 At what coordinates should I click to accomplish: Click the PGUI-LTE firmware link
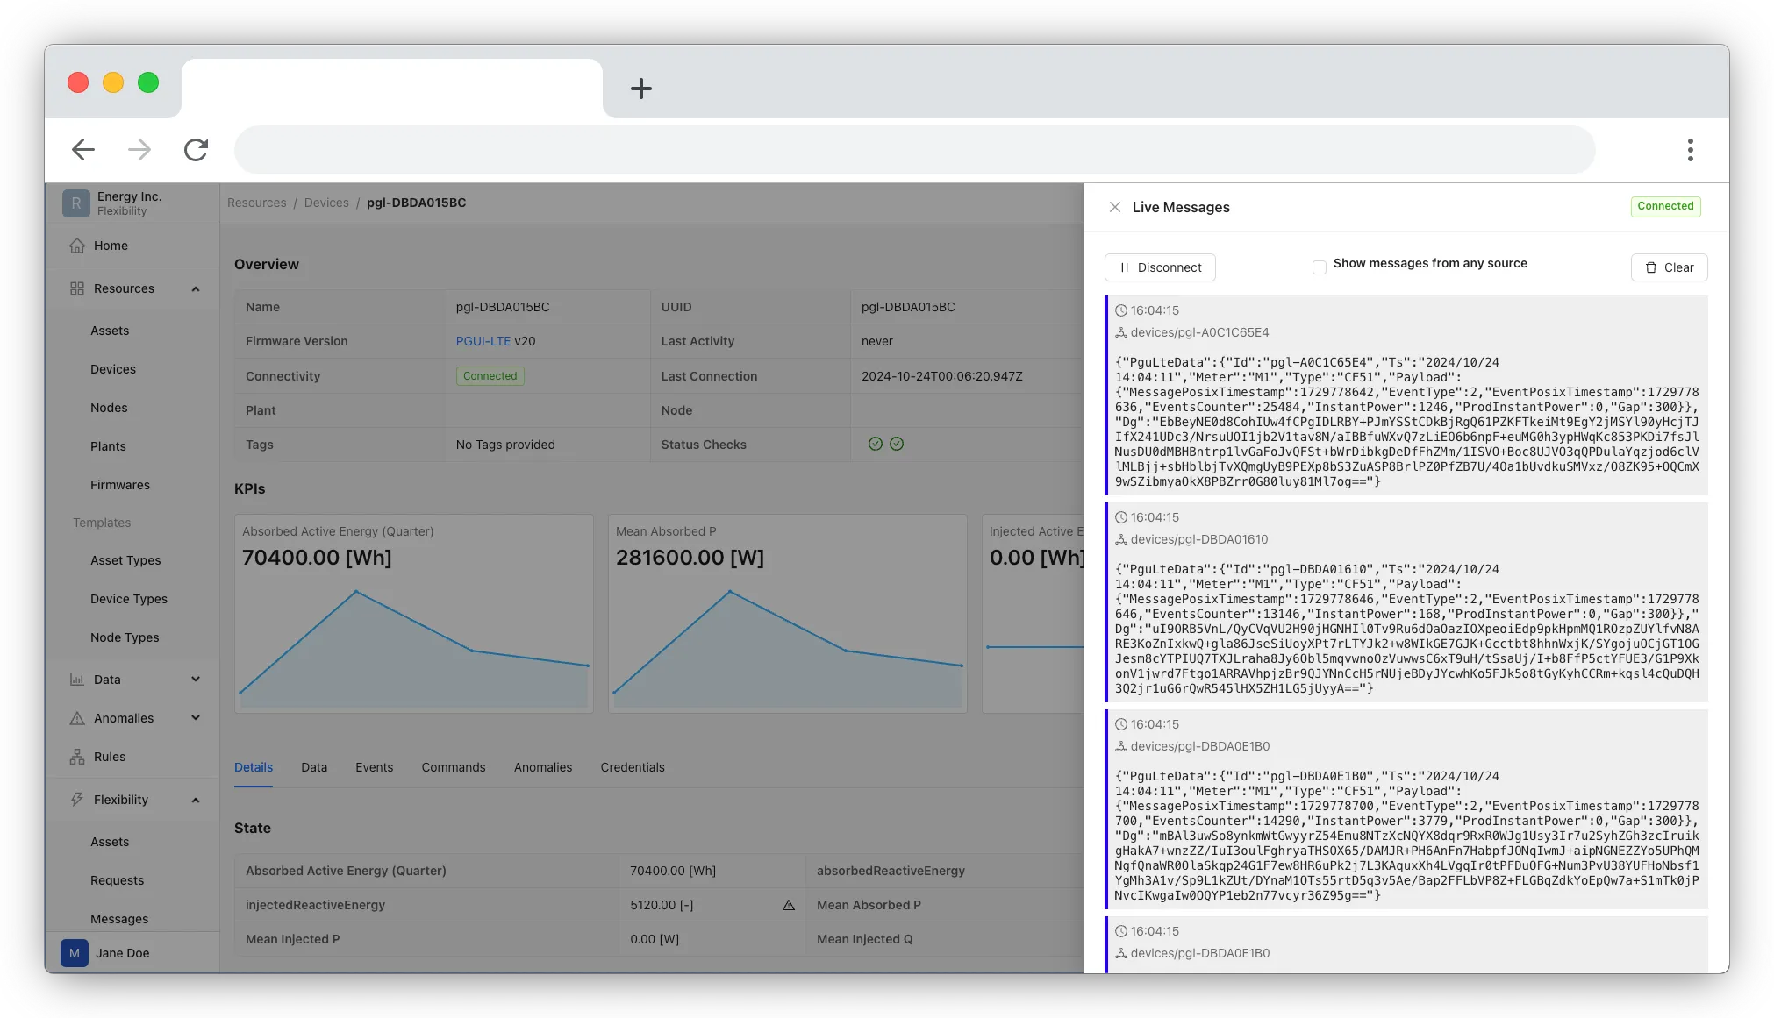pyautogui.click(x=483, y=341)
